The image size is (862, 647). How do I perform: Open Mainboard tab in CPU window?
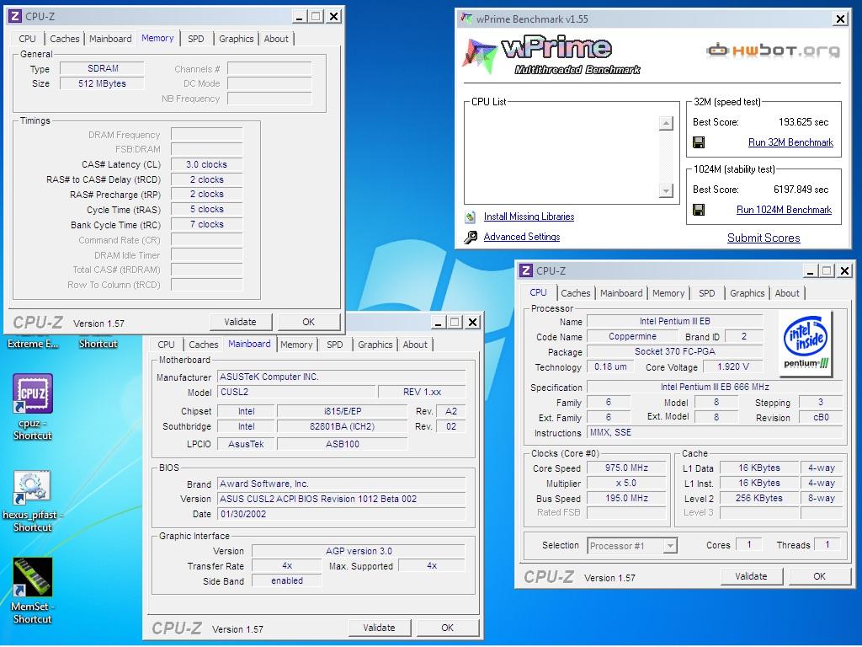[x=621, y=293]
